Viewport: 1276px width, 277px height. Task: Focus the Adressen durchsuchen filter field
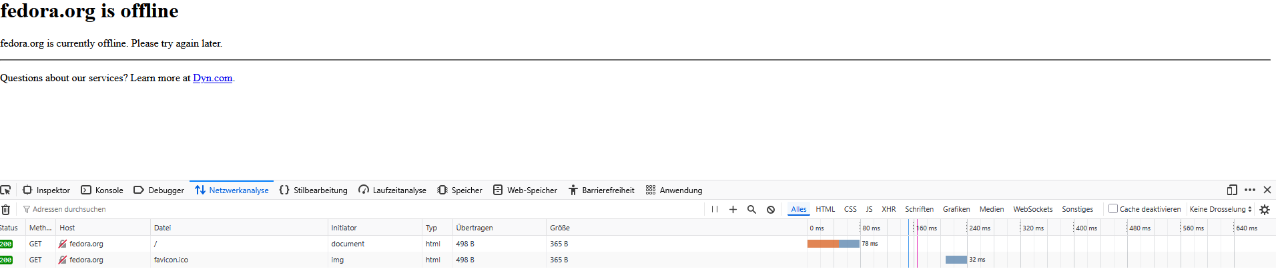coord(360,209)
